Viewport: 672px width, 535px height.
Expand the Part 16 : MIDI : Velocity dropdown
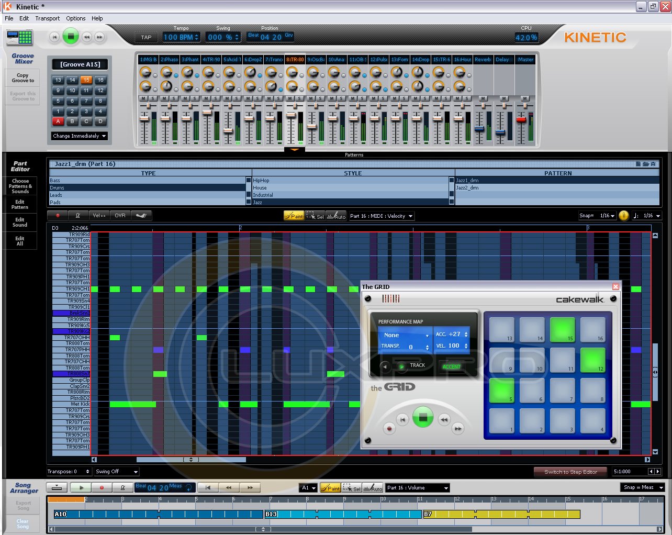[382, 216]
